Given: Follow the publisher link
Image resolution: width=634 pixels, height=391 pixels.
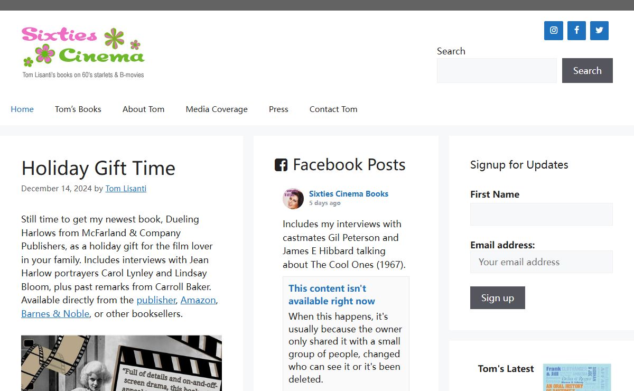Looking at the screenshot, I should tap(156, 300).
